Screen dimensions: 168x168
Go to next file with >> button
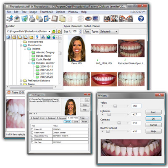pos(87,100)
